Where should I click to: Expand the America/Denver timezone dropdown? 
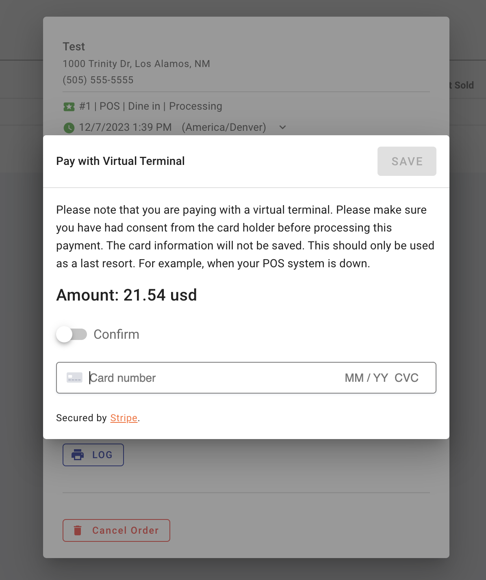pyautogui.click(x=283, y=128)
